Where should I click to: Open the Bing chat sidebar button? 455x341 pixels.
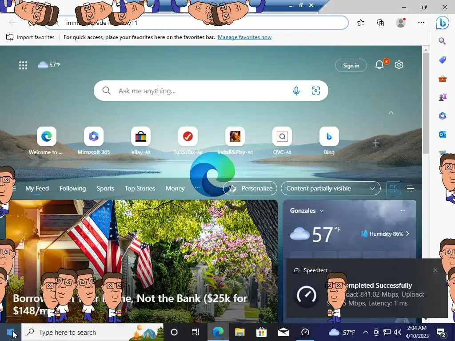tap(442, 23)
